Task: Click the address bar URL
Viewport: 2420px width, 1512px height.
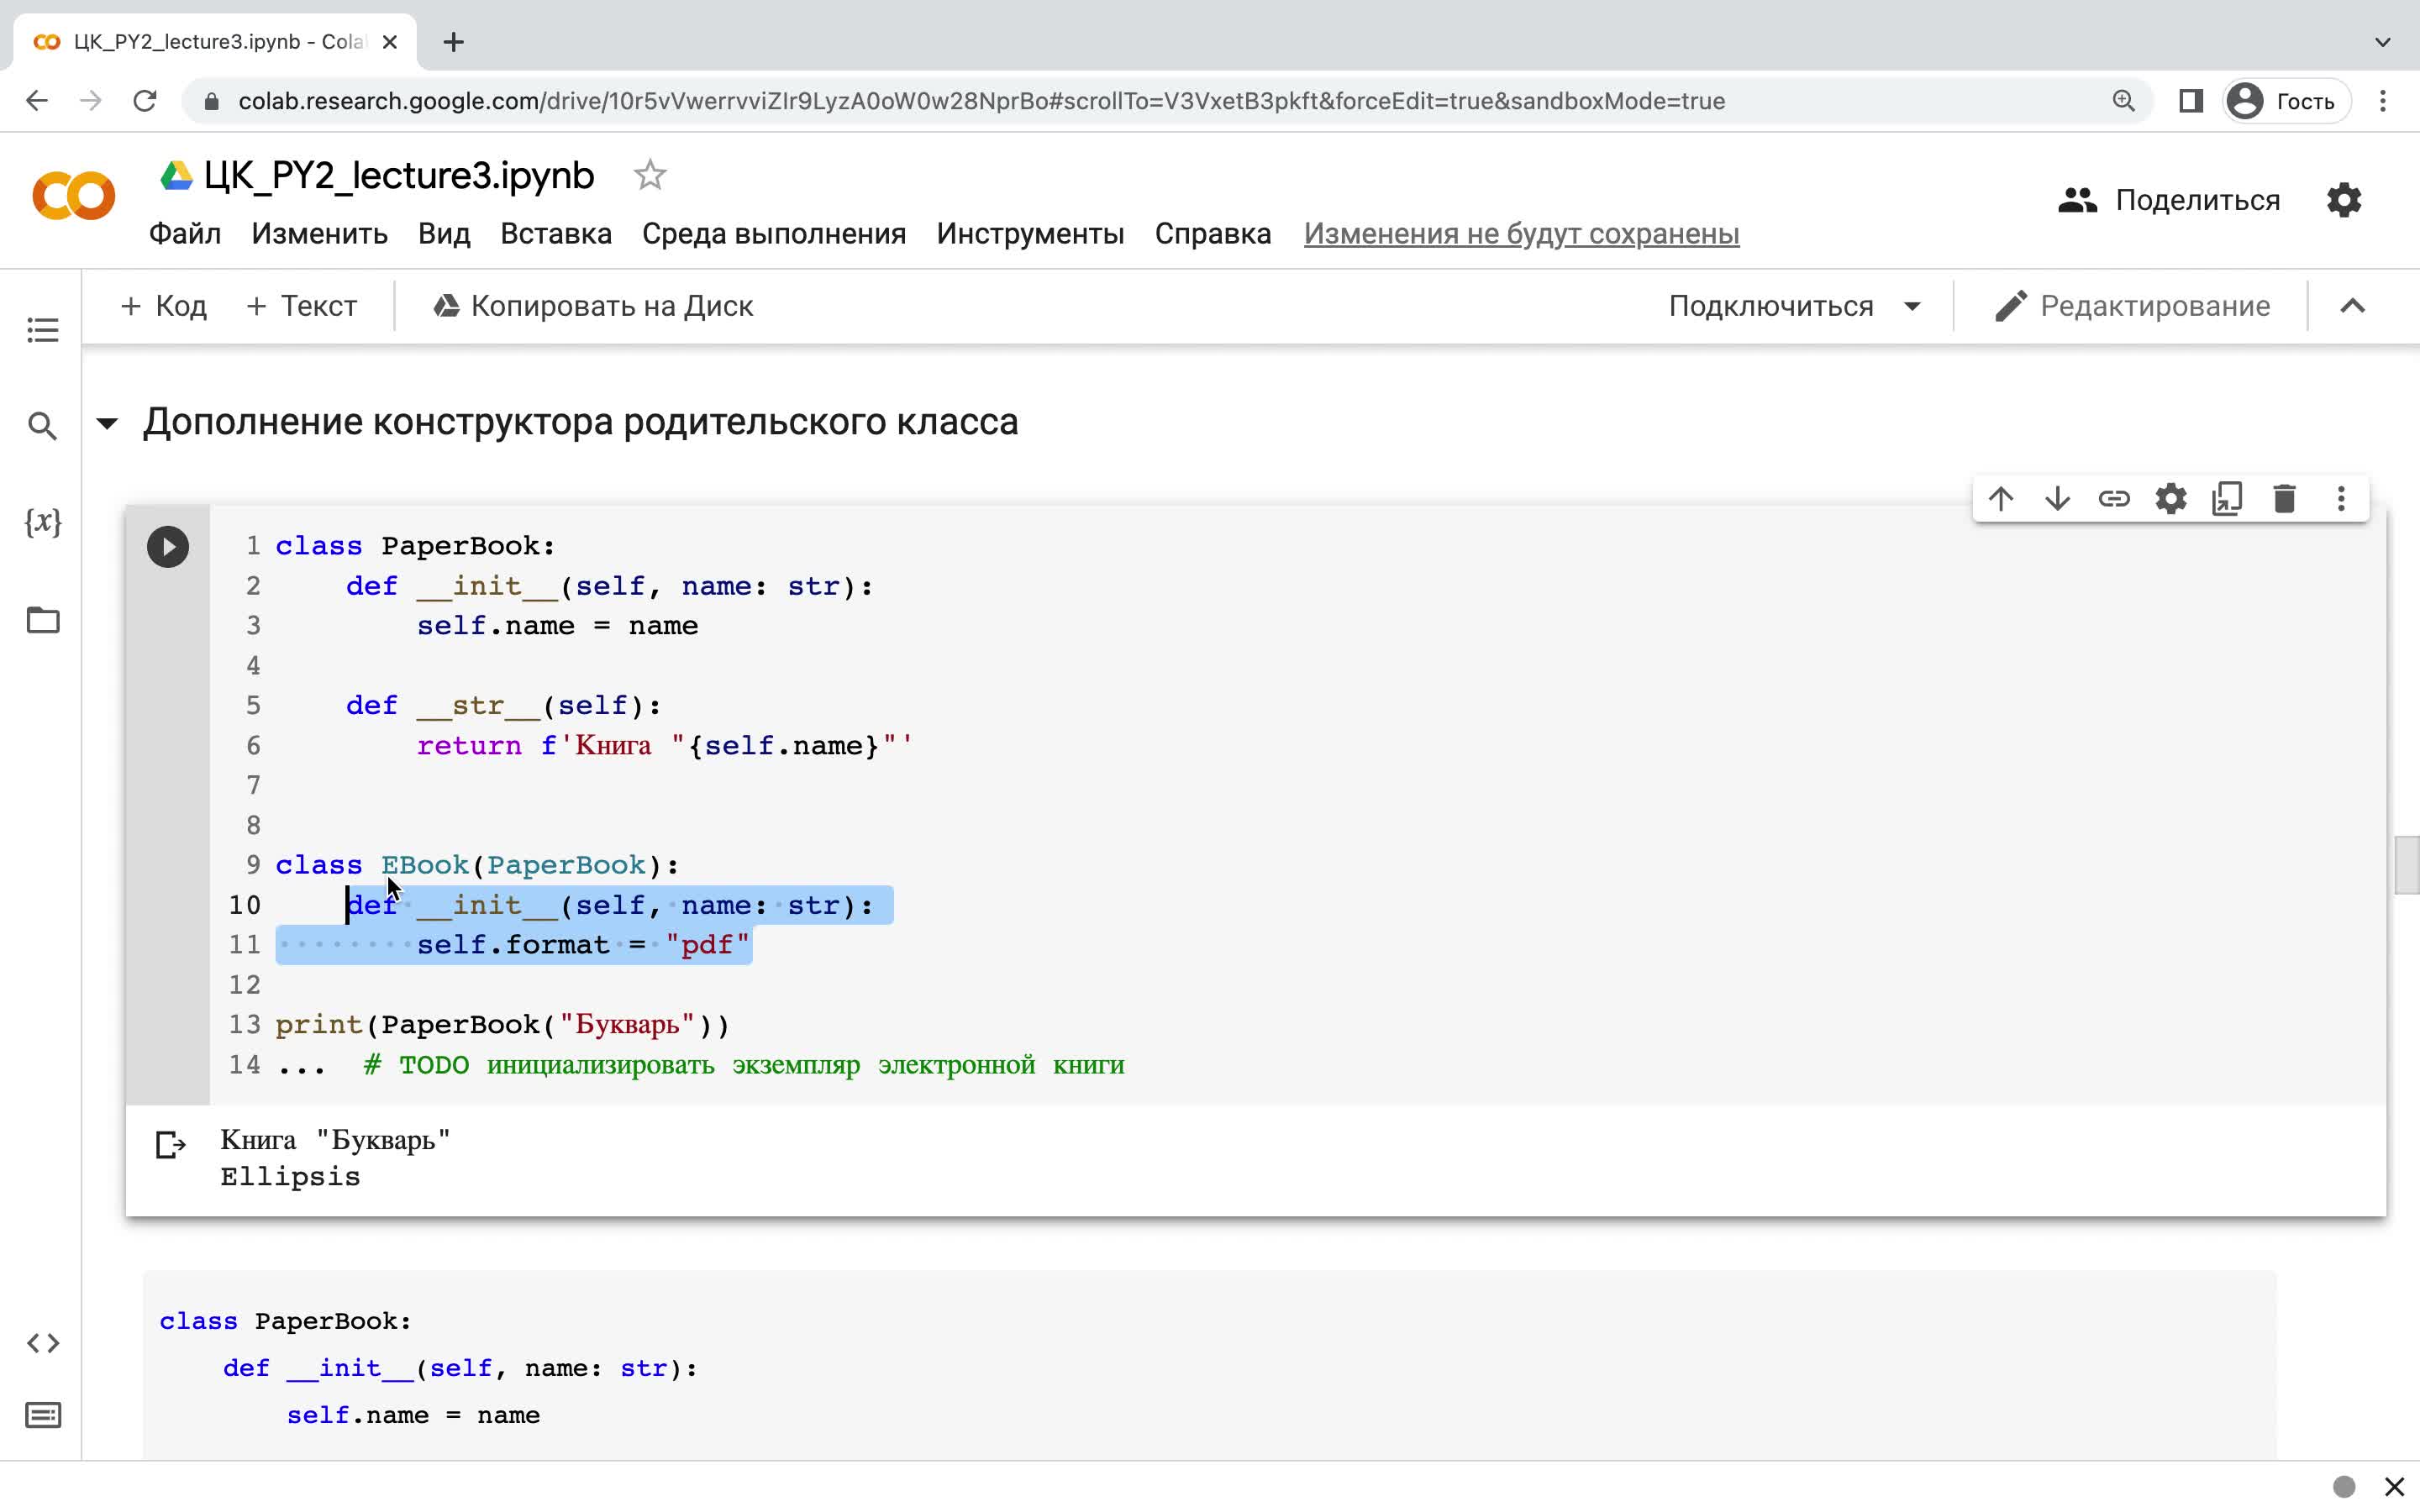Action: tap(981, 101)
